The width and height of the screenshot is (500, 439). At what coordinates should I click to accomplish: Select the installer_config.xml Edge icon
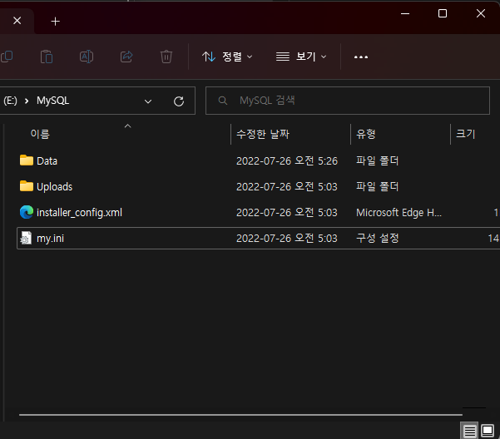pyautogui.click(x=27, y=212)
